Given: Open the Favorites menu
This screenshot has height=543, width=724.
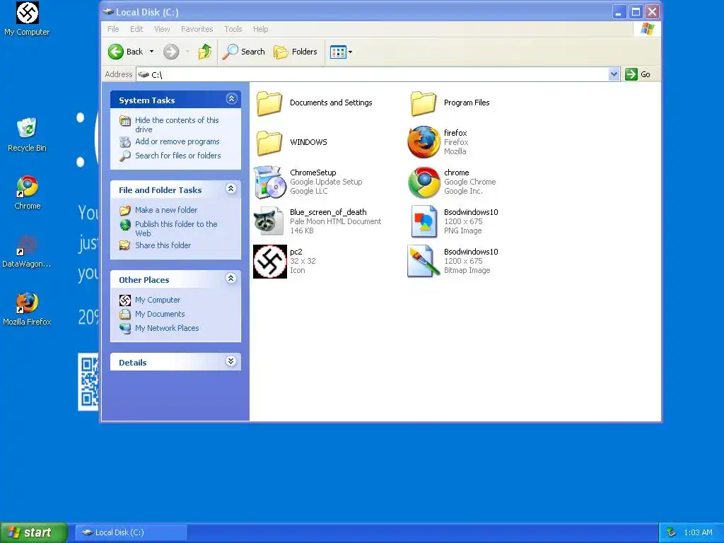Looking at the screenshot, I should [197, 29].
